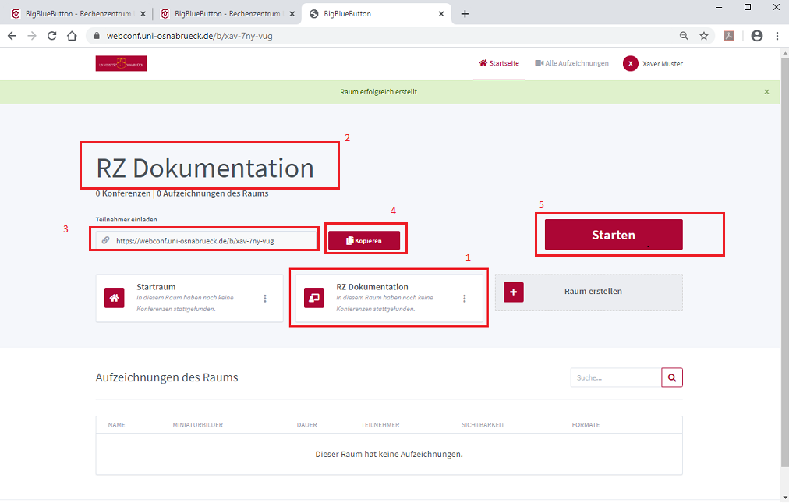Click the RZ Dokumentation room heading
This screenshot has width=789, height=503.
205,168
